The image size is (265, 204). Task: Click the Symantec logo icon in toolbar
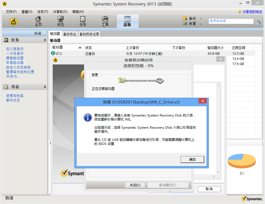[x=14, y=22]
